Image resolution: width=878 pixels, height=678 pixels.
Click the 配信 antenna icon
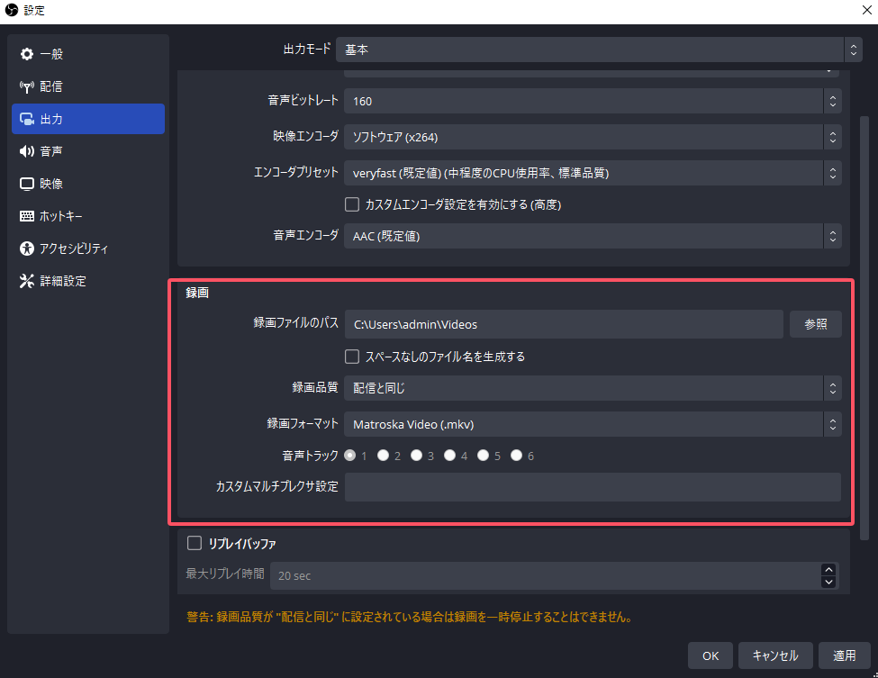(27, 86)
